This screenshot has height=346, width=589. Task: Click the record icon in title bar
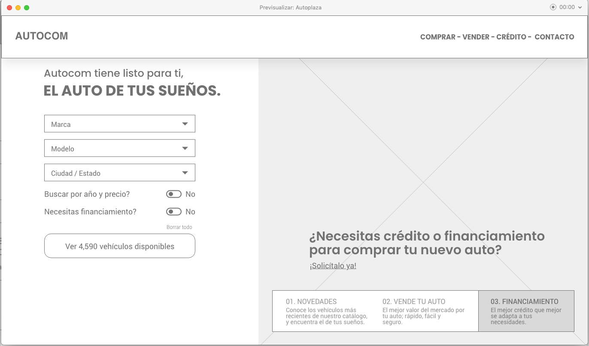[x=553, y=7]
